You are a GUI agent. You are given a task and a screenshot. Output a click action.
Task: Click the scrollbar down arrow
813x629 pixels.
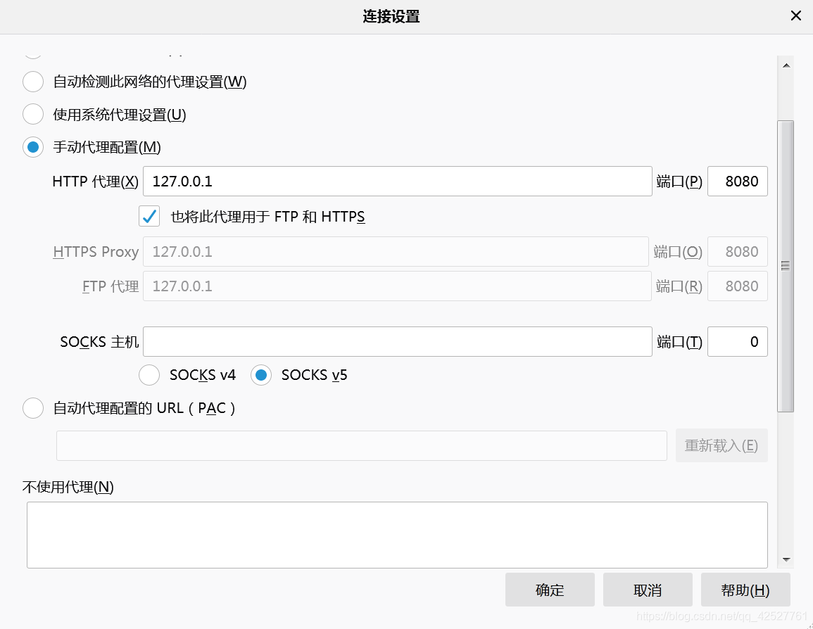786,559
